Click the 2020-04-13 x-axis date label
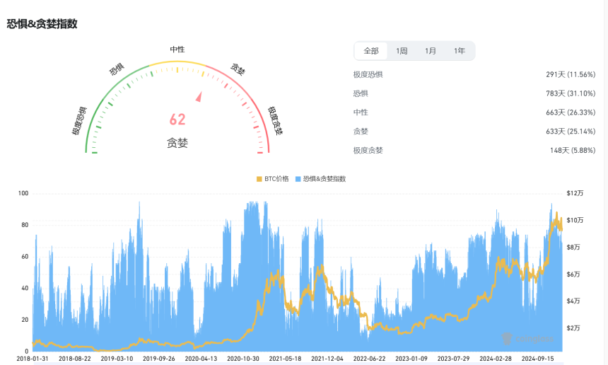Image resolution: width=608 pixels, height=365 pixels. point(201,359)
